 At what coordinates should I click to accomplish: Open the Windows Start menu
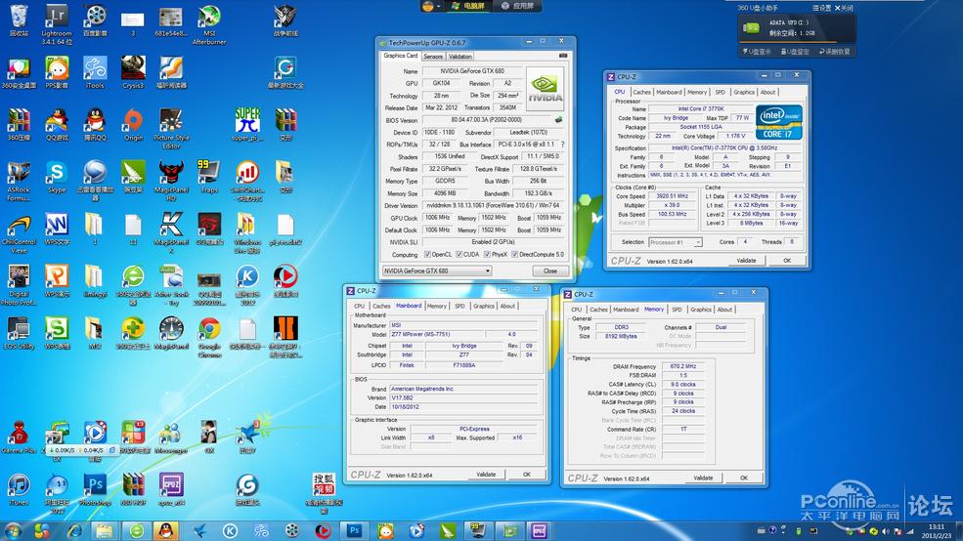[x=13, y=530]
